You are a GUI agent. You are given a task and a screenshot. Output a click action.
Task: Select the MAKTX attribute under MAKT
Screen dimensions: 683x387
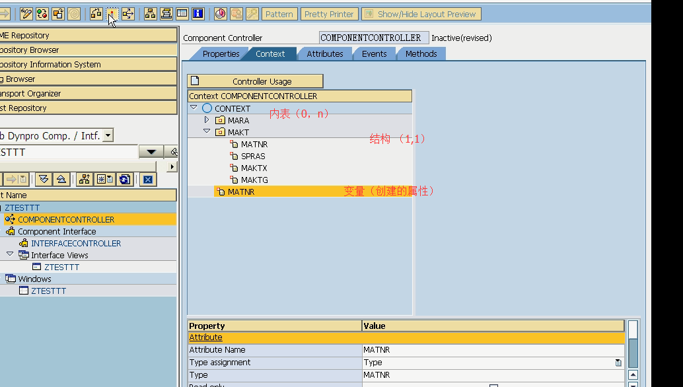[x=254, y=168]
